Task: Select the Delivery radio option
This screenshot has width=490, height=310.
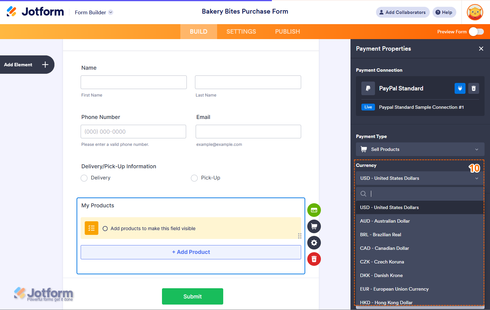Action: click(x=84, y=178)
